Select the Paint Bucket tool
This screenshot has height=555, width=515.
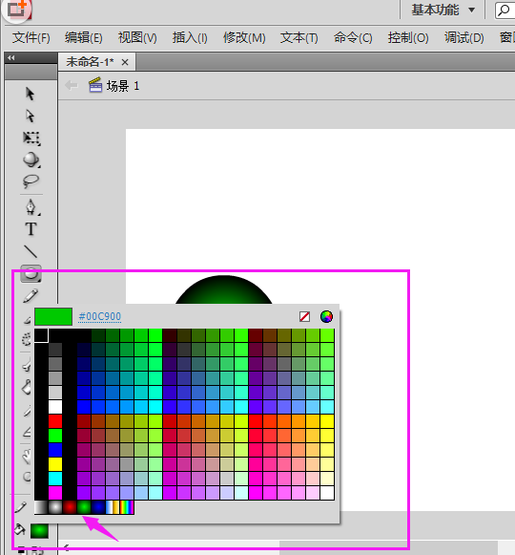coord(27,387)
